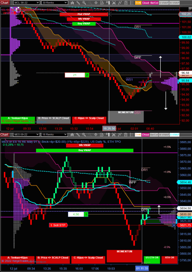Open bar type icon in MCL chart toolbar
192x272 pixels.
coord(72,3)
